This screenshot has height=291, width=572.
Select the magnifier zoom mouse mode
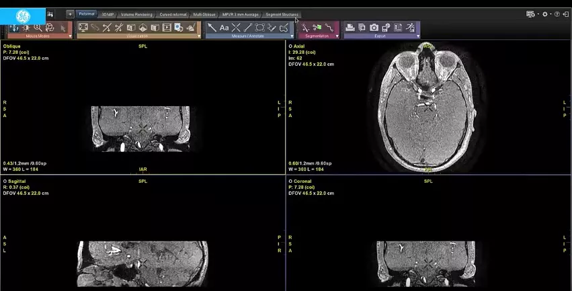click(x=38, y=28)
